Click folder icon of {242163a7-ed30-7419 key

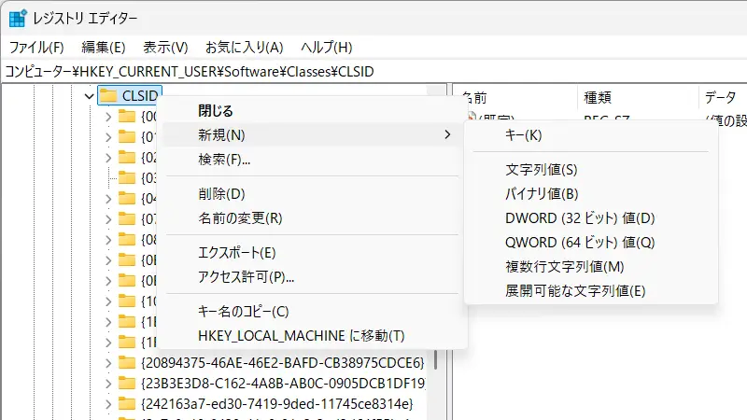tap(127, 403)
